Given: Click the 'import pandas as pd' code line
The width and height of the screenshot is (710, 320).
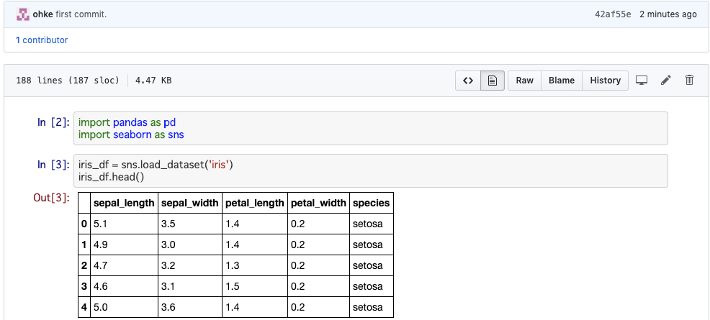Looking at the screenshot, I should 127,123.
